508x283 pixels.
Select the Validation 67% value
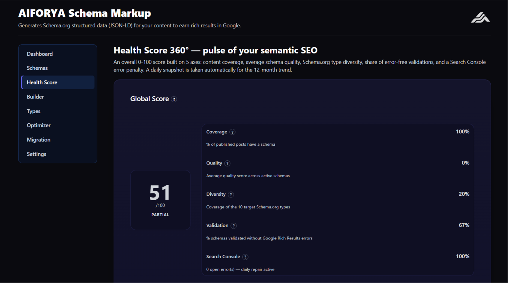[x=464, y=225]
